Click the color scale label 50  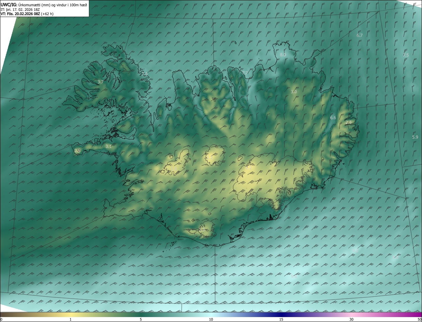coord(419,320)
